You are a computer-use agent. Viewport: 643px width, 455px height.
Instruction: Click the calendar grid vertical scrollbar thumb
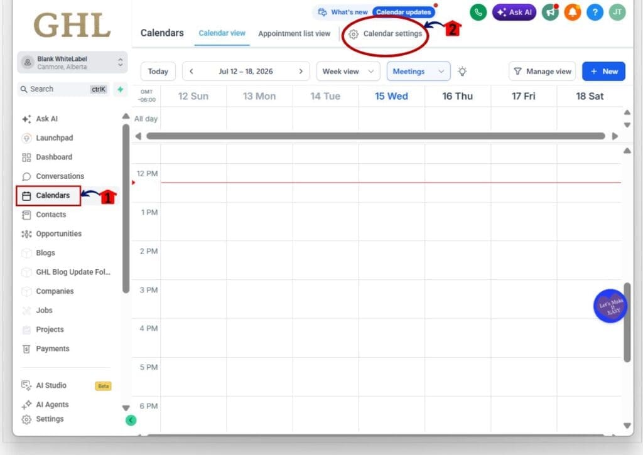click(627, 322)
